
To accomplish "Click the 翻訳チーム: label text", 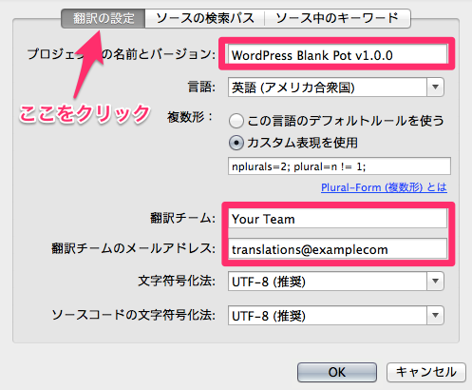I will click(x=182, y=218).
